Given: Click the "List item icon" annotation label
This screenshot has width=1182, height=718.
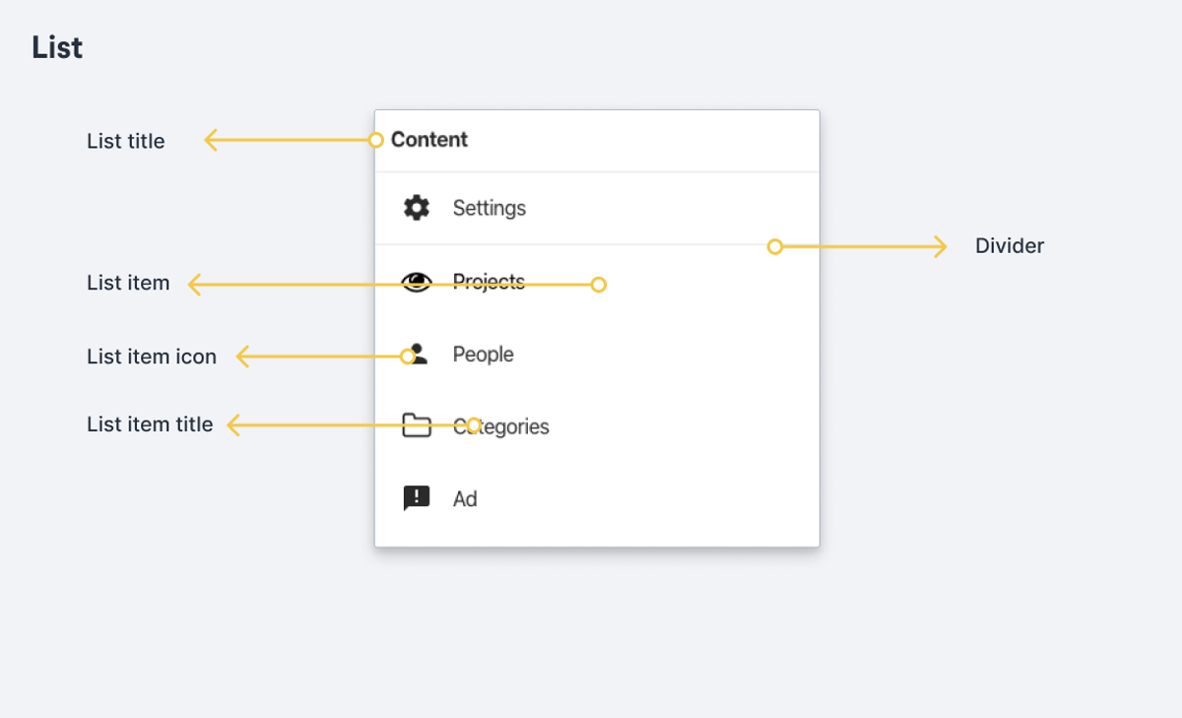Looking at the screenshot, I should pyautogui.click(x=152, y=357).
